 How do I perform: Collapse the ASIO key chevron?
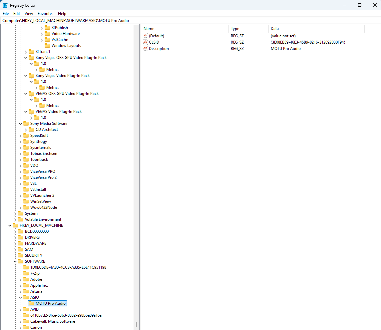click(x=20, y=297)
